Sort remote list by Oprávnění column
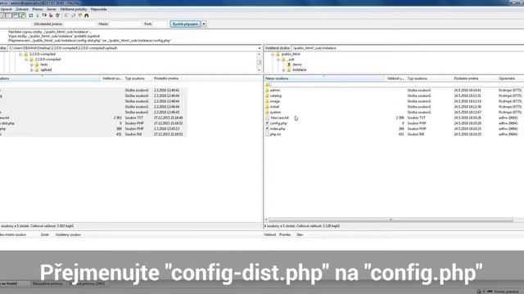 [510, 78]
